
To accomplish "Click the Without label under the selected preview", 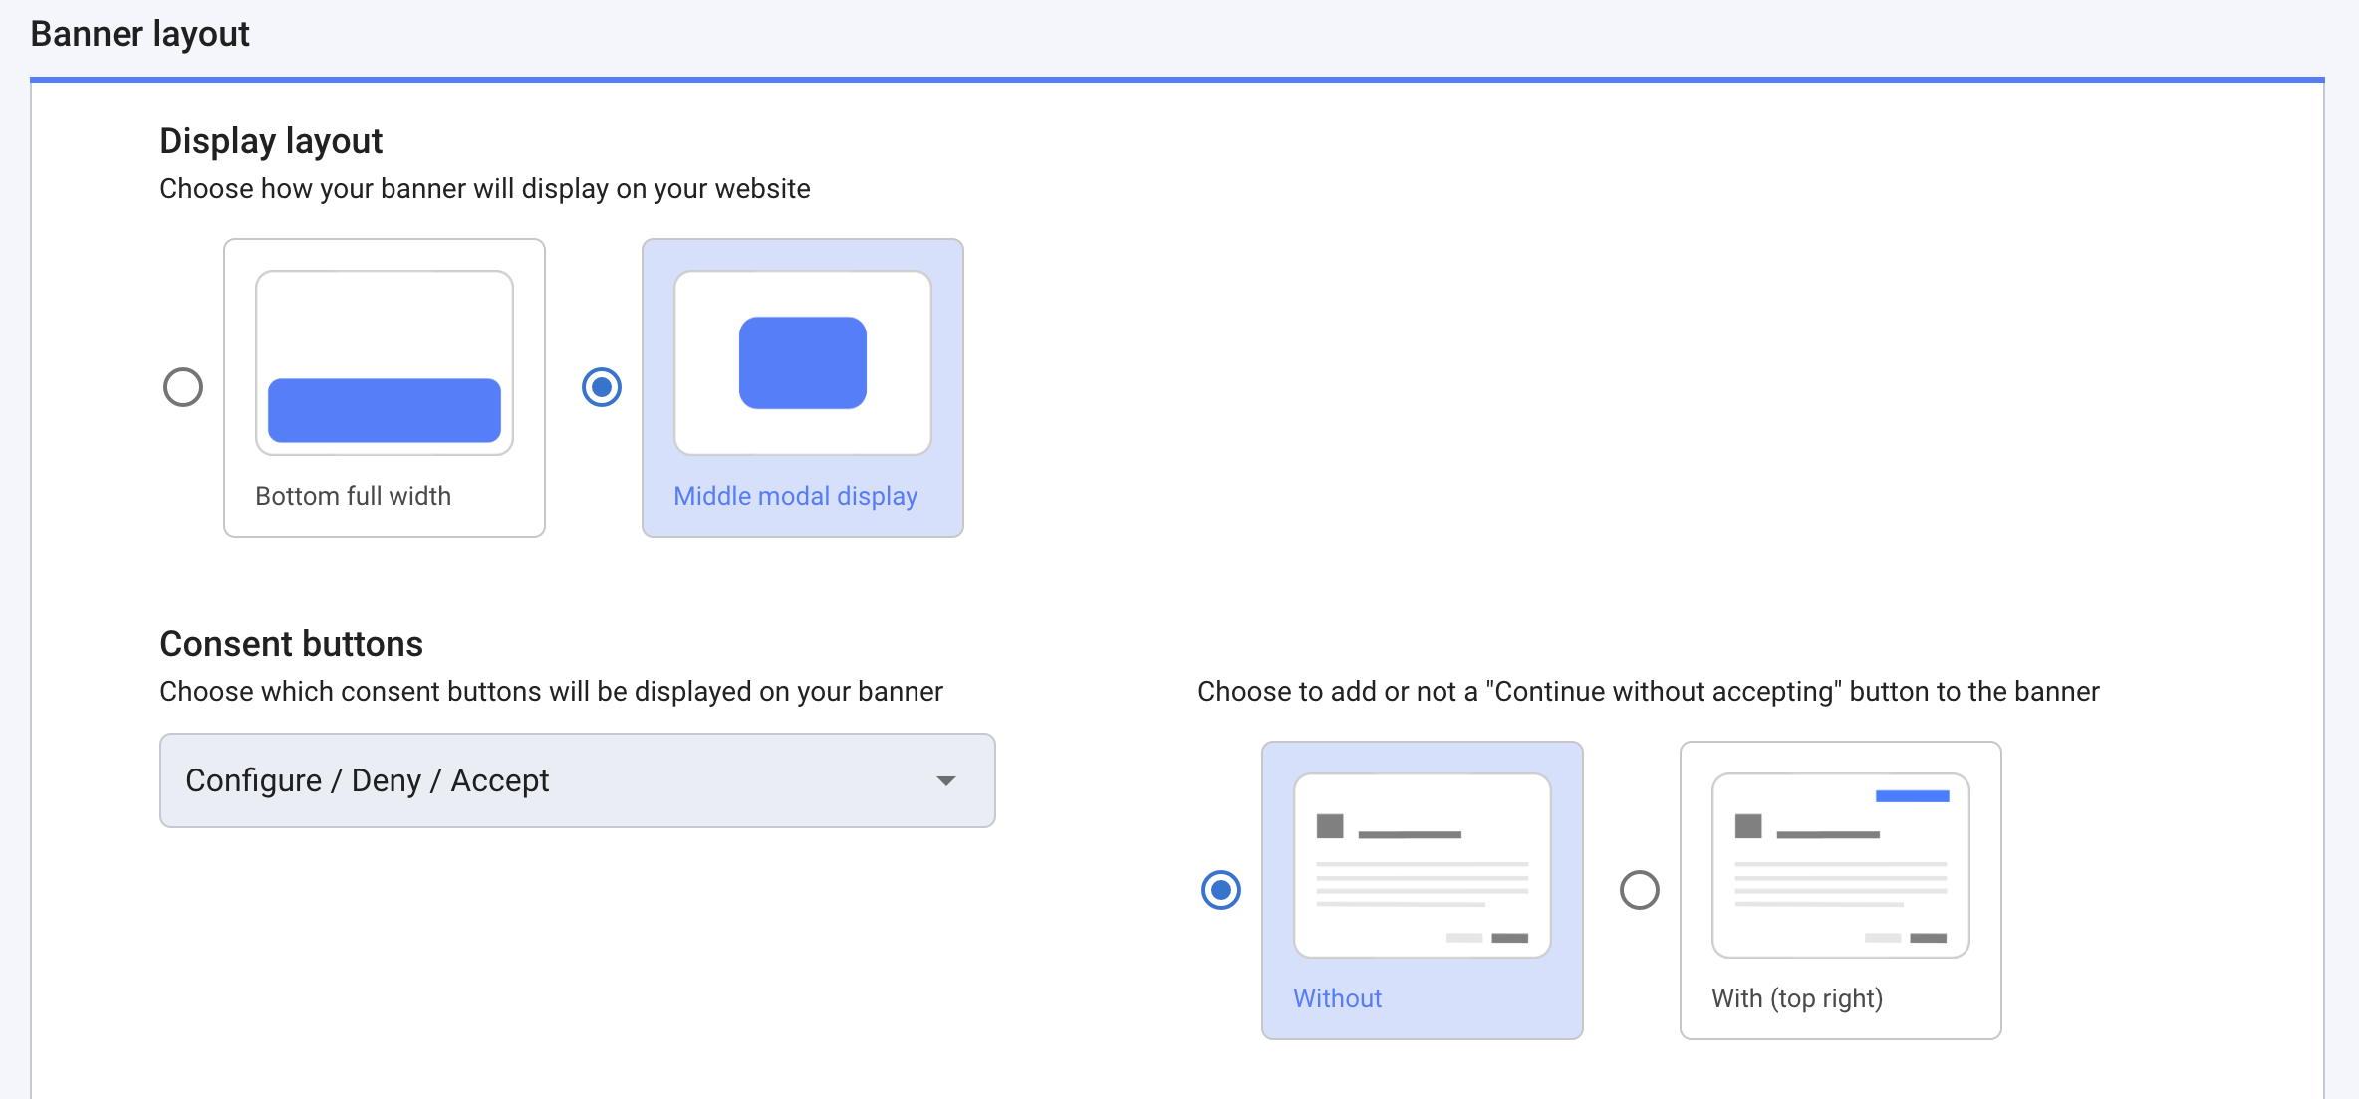I will [x=1337, y=998].
